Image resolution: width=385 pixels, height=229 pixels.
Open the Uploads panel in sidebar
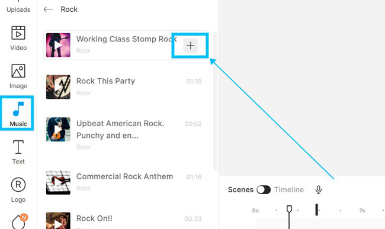pyautogui.click(x=18, y=7)
